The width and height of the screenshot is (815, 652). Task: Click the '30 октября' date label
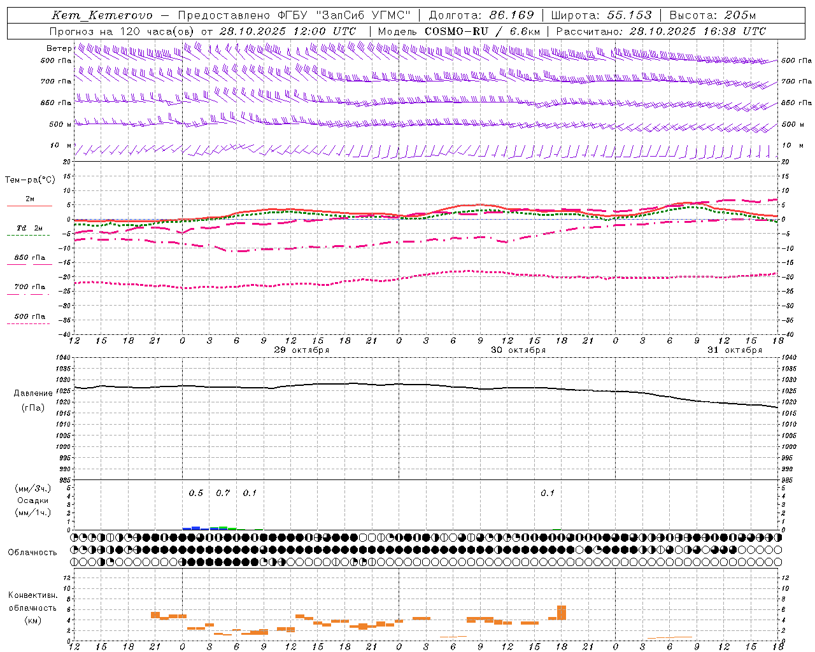[x=518, y=350]
